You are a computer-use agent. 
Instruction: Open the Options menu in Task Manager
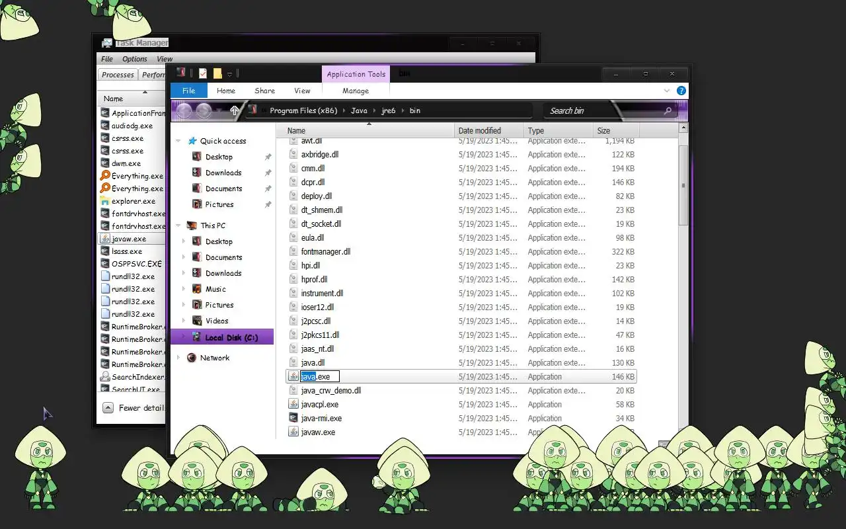[x=135, y=59]
